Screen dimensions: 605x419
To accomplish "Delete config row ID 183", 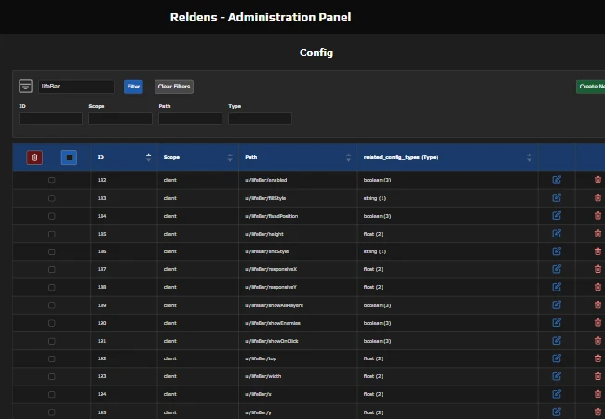I will point(598,198).
